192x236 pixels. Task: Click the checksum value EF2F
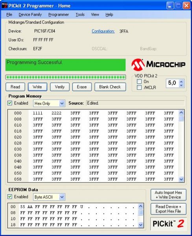(38, 49)
